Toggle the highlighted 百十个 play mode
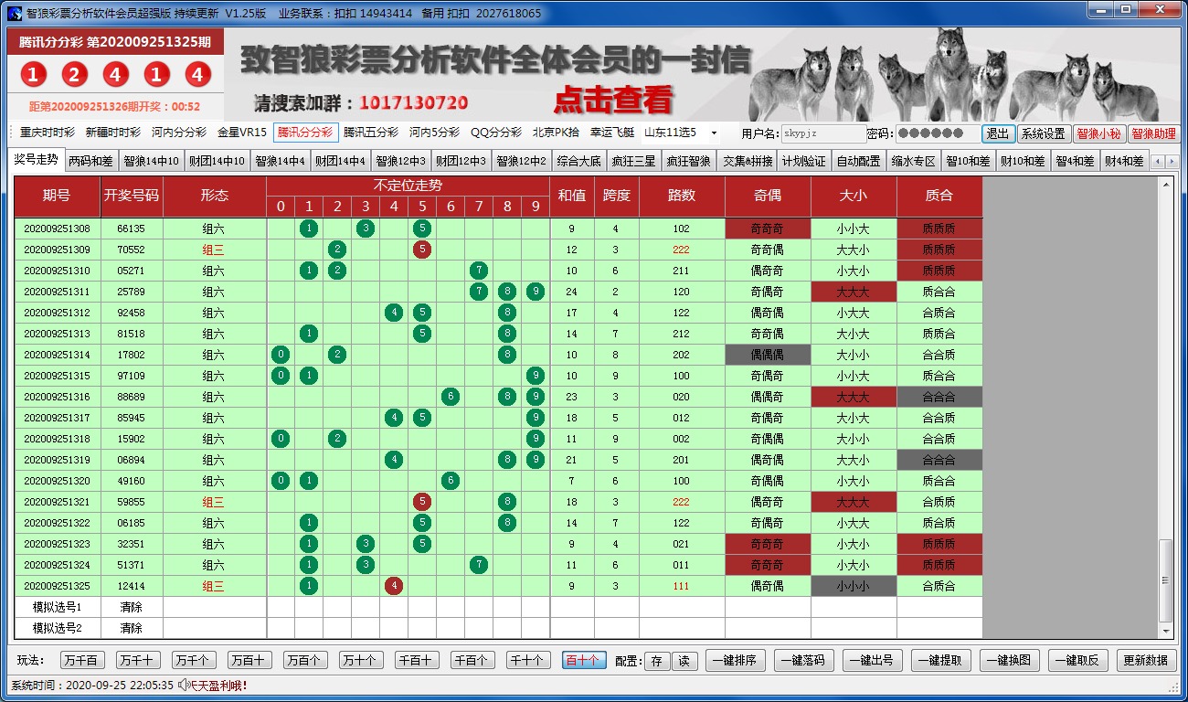 583,661
